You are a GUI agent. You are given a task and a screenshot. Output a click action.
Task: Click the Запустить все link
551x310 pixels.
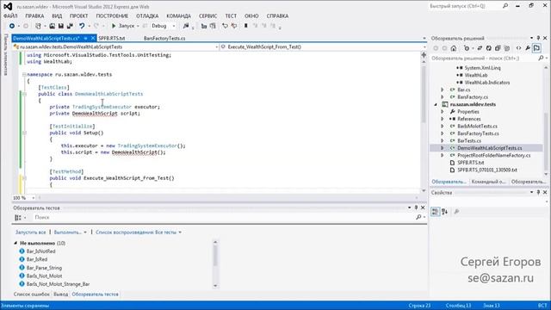[31, 232]
